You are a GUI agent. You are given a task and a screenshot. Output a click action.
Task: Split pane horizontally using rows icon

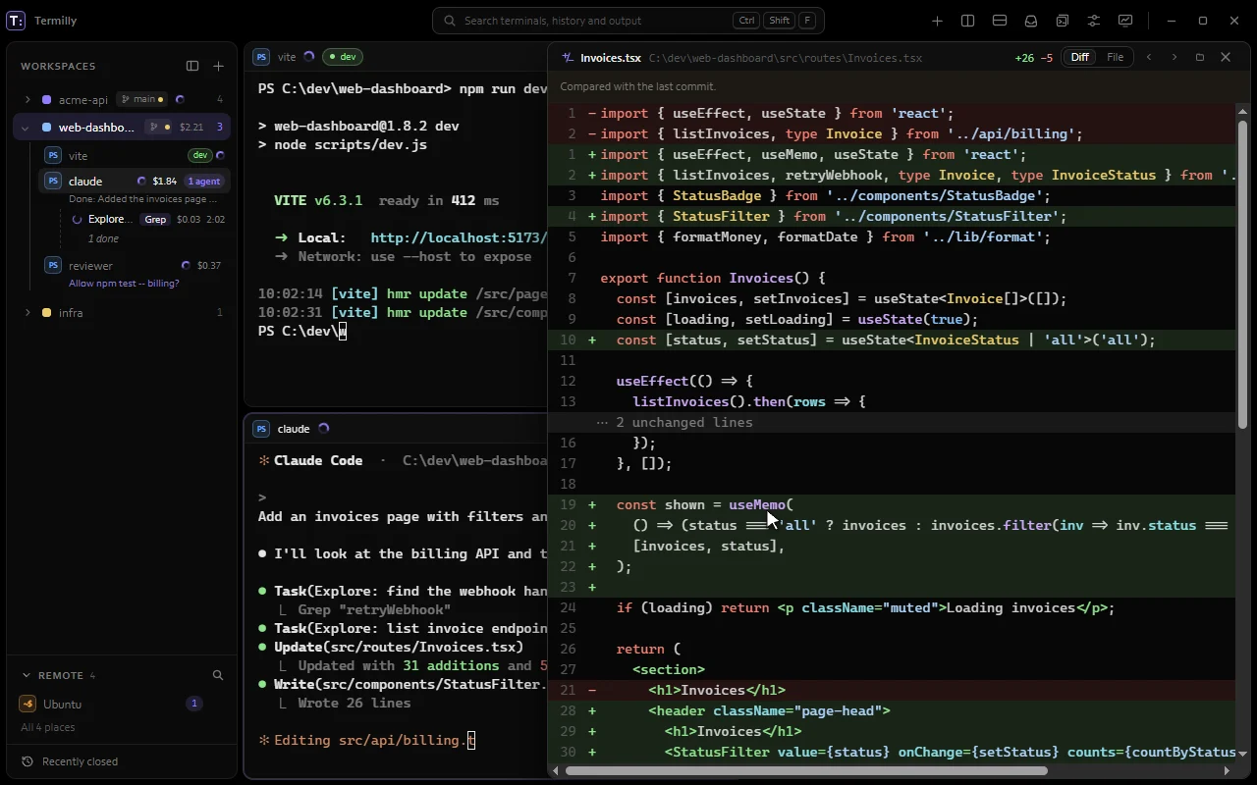point(1000,21)
